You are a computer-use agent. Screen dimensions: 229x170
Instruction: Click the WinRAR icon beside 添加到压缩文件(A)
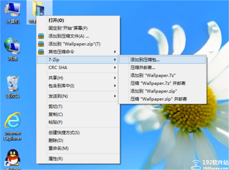[41, 36]
